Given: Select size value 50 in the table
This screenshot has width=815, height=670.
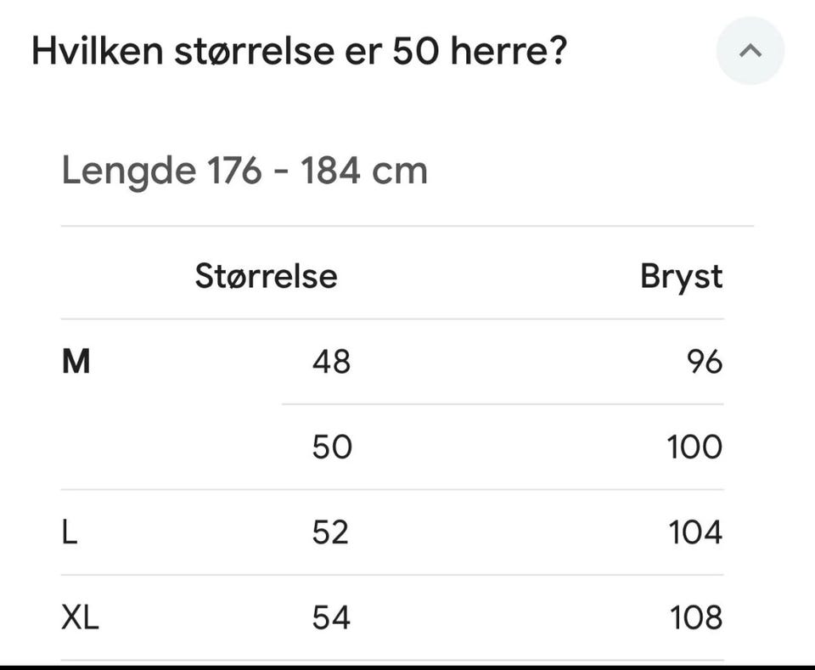Looking at the screenshot, I should pyautogui.click(x=332, y=447).
